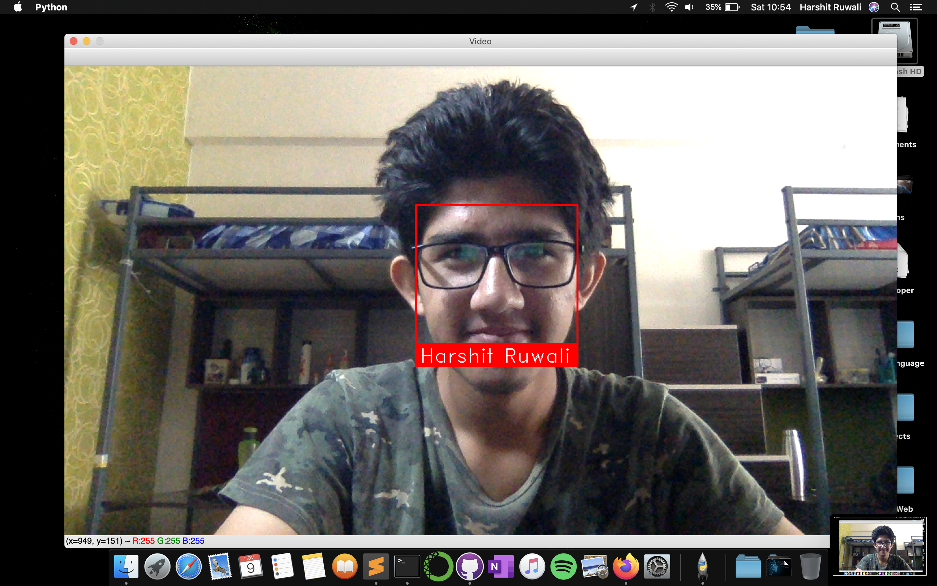Launch Safari from the dock

(x=189, y=566)
